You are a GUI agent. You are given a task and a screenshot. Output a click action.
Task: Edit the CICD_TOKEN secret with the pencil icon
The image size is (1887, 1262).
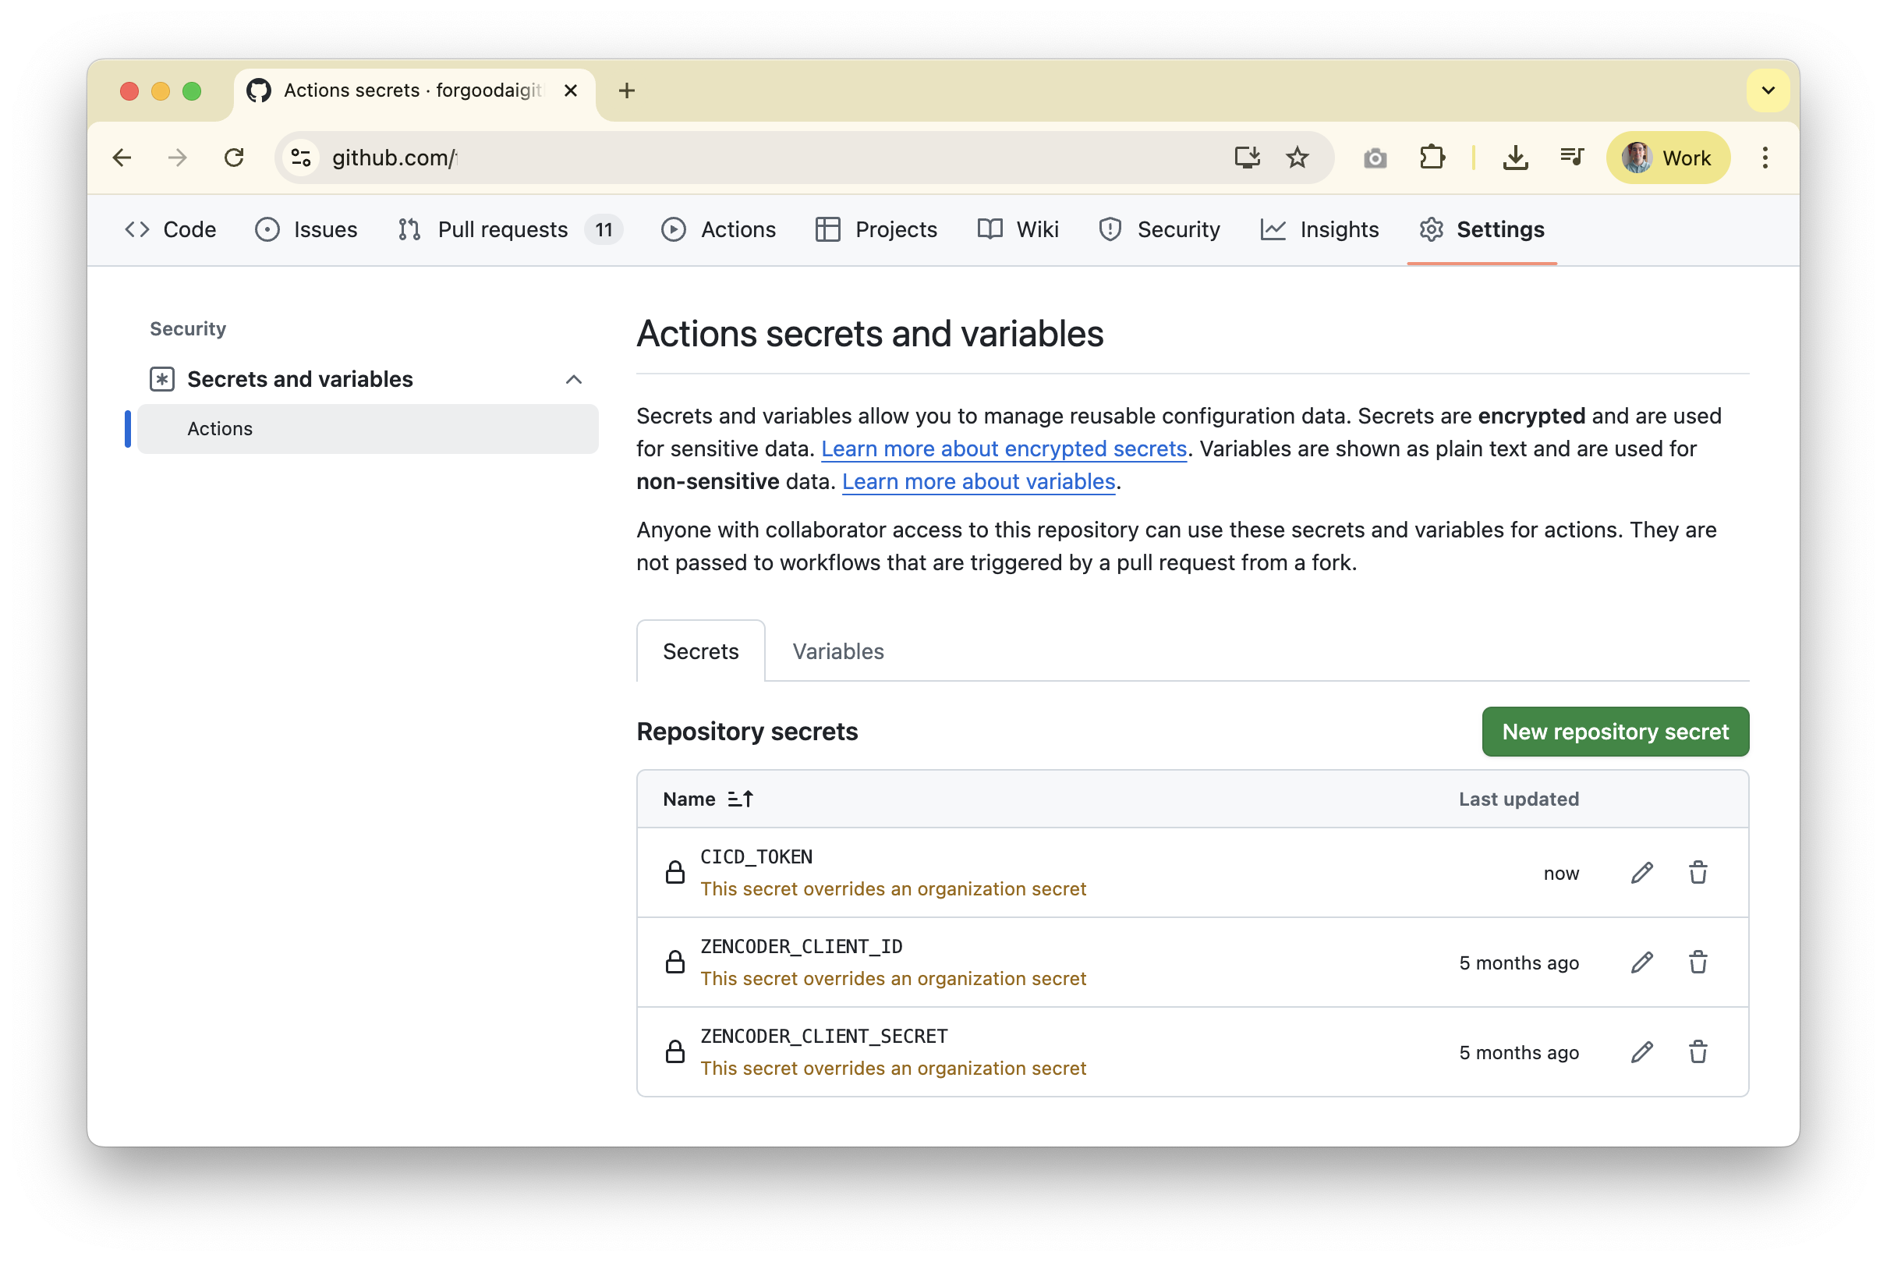coord(1641,873)
